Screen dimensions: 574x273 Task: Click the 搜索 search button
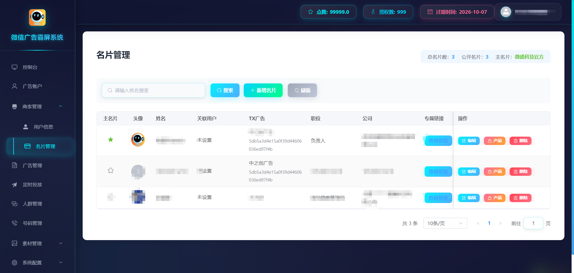pyautogui.click(x=225, y=90)
